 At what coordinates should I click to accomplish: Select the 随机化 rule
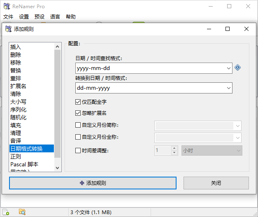(32, 117)
